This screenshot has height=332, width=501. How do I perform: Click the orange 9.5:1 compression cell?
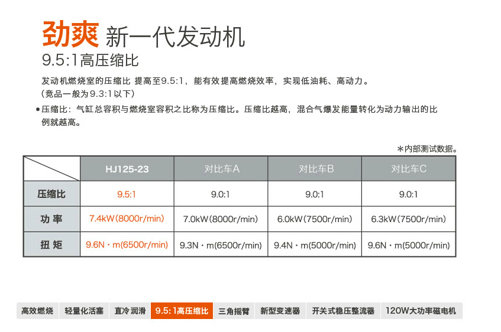pos(127,194)
